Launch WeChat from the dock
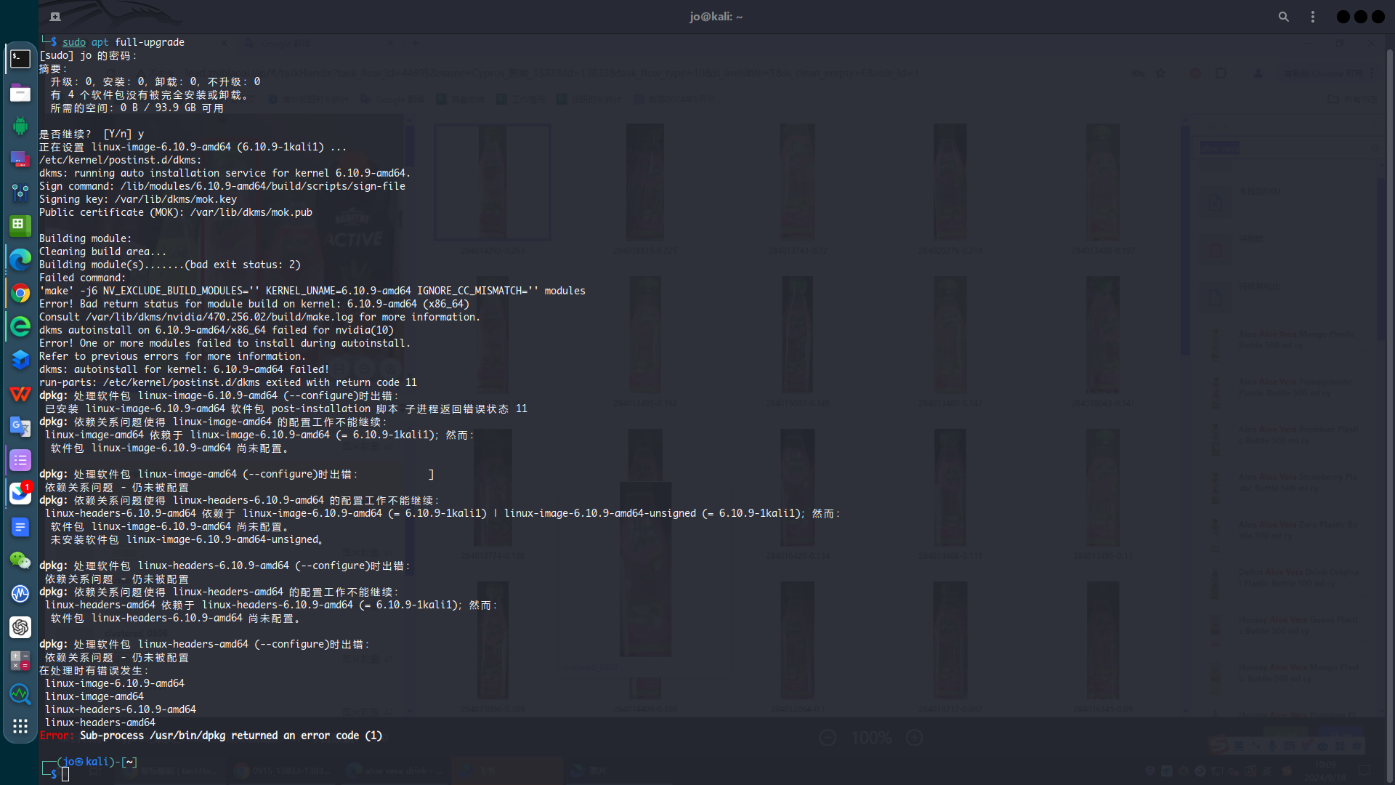Viewport: 1395px width, 785px height. click(x=20, y=560)
